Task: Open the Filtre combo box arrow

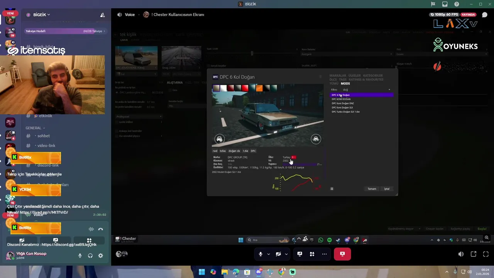Action: [389, 90]
